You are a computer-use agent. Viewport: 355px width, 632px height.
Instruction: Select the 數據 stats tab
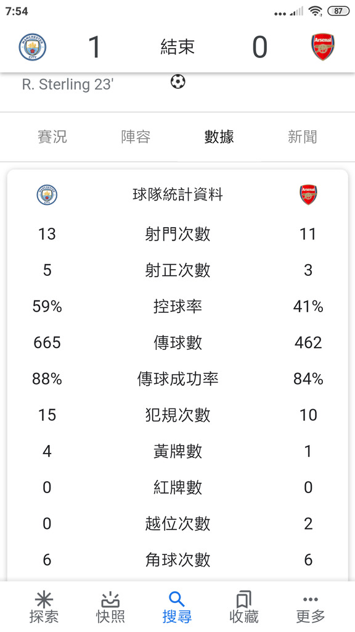point(219,137)
